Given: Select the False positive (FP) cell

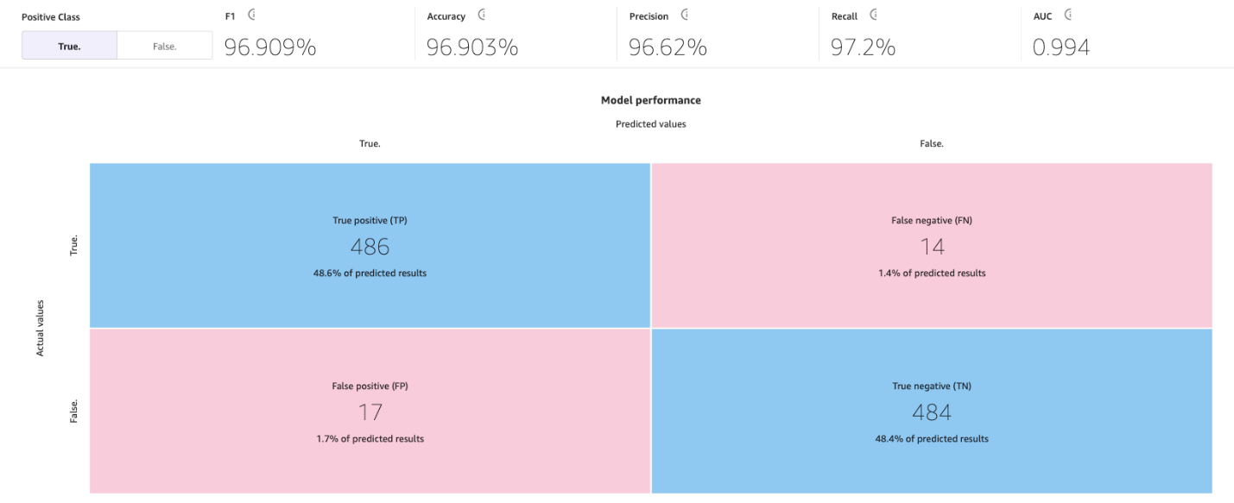Looking at the screenshot, I should pyautogui.click(x=370, y=412).
